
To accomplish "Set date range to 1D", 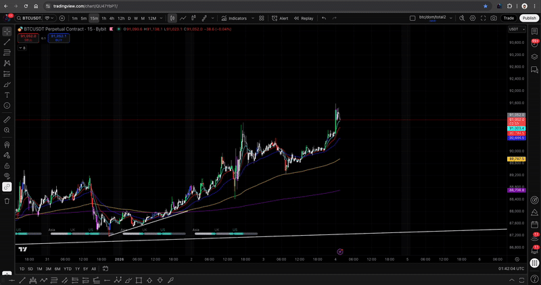I will pos(22,269).
